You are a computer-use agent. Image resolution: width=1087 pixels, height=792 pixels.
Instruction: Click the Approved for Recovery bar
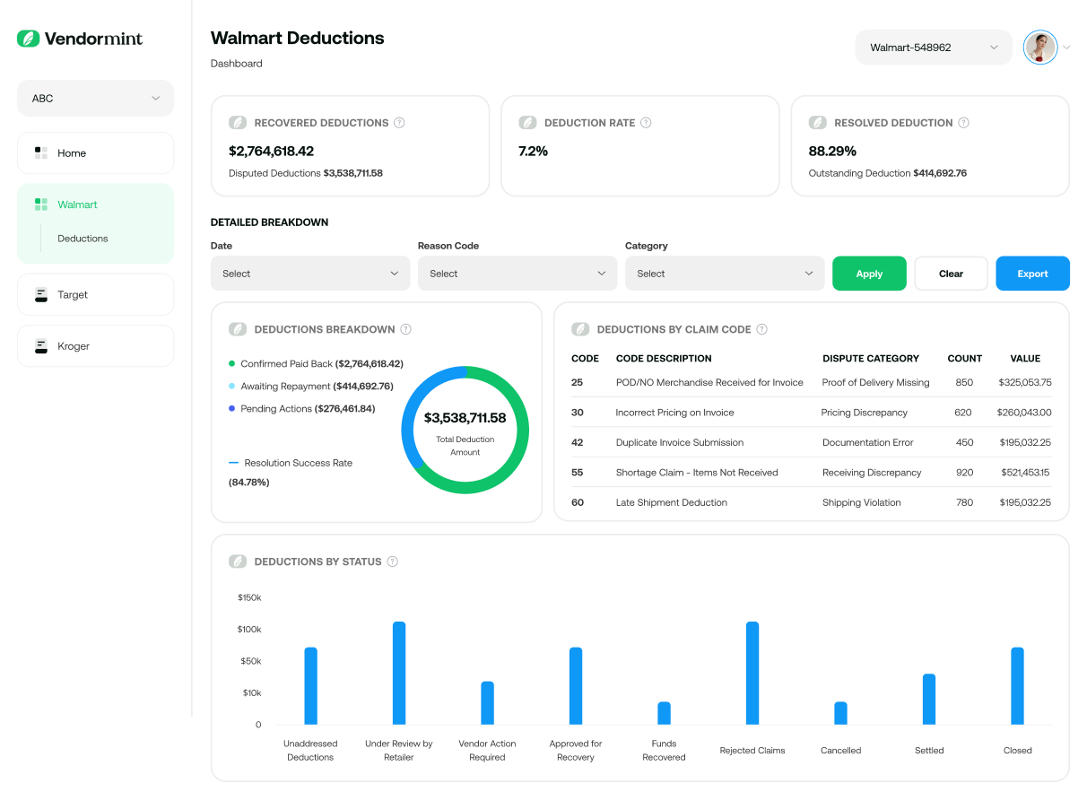coord(576,686)
